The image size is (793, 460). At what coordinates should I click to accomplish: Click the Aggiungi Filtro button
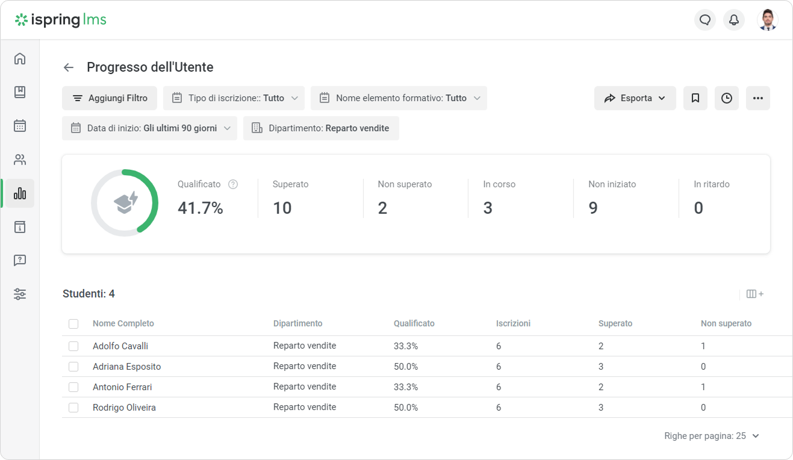[110, 98]
